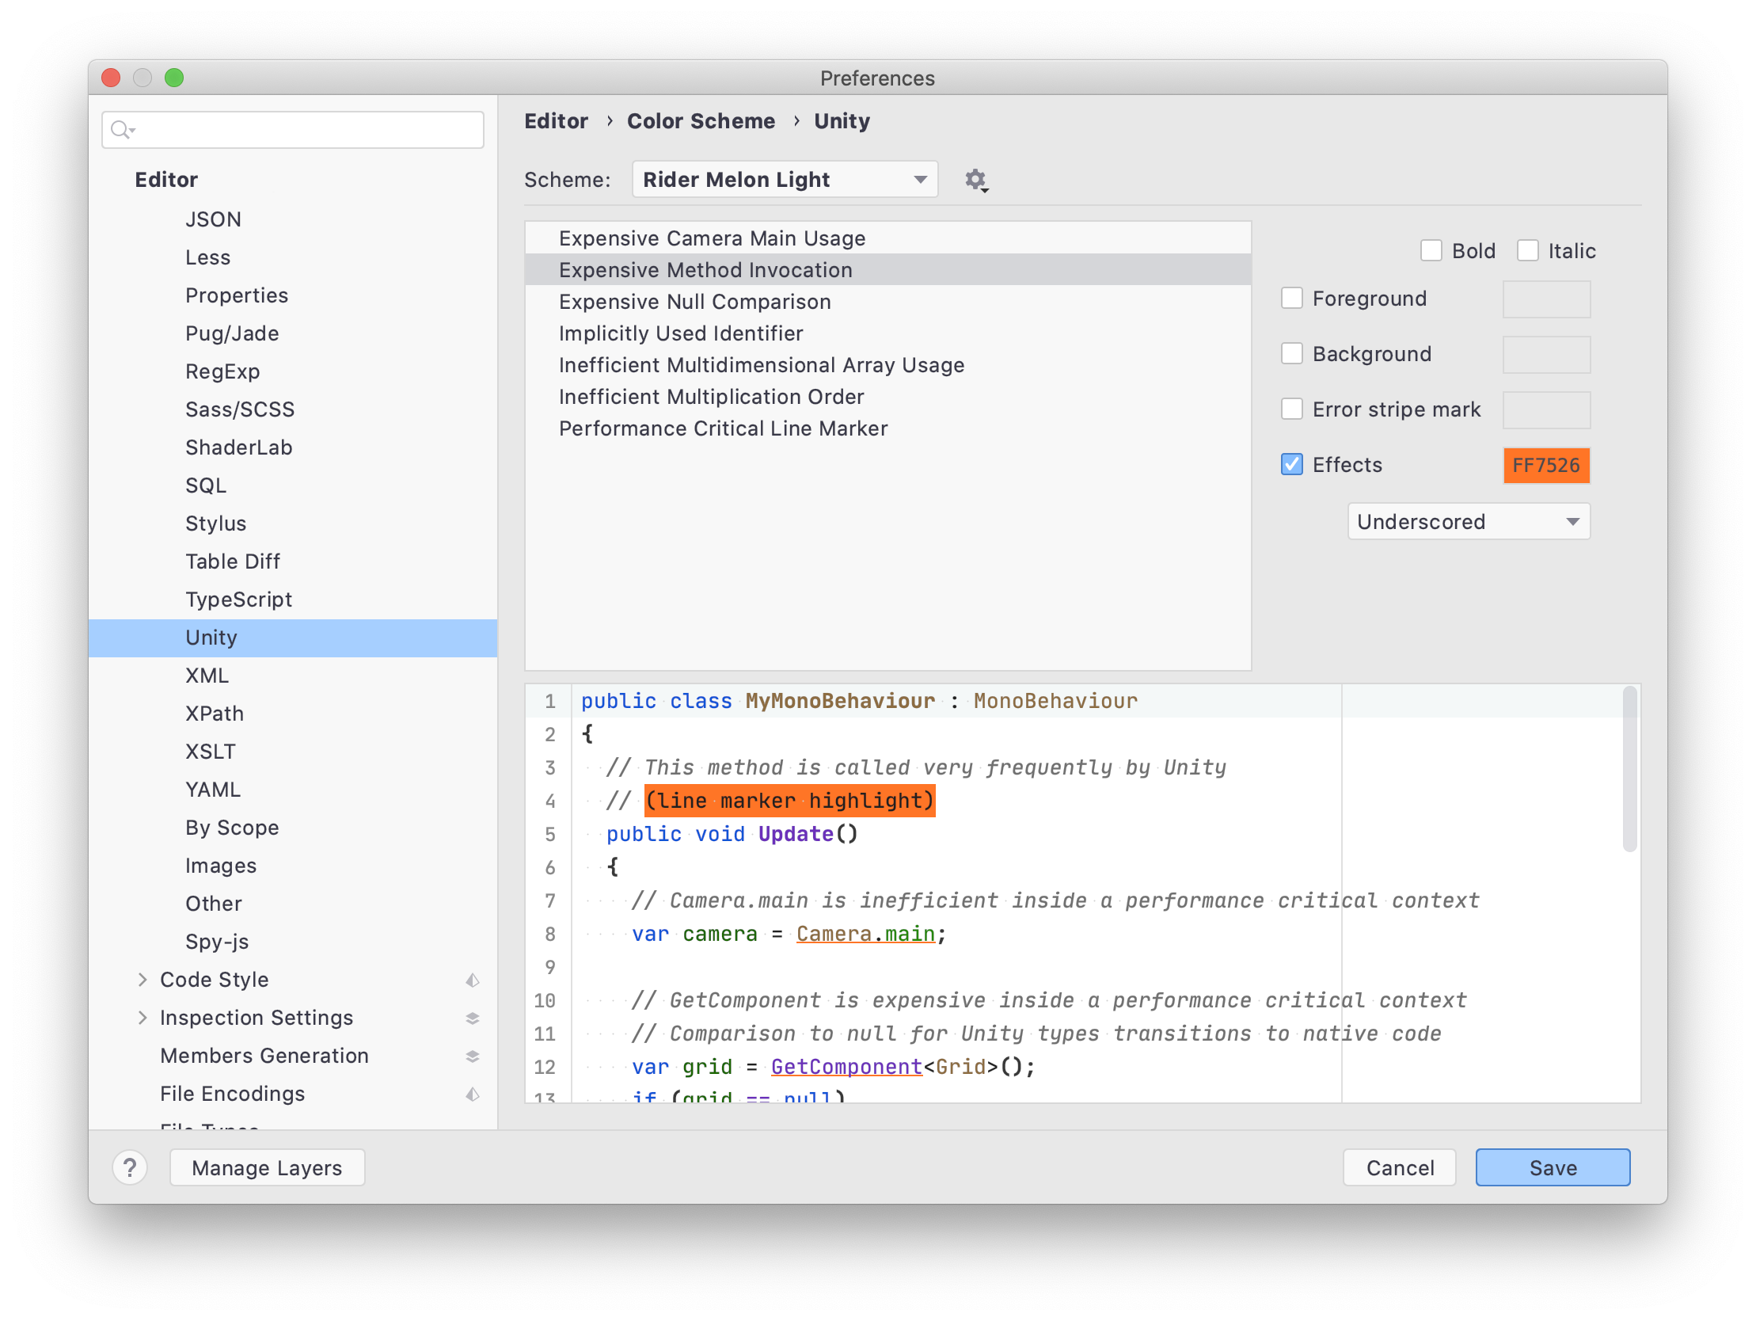Click underlined GetComponent in code preview
1756x1321 pixels.
(x=846, y=1067)
